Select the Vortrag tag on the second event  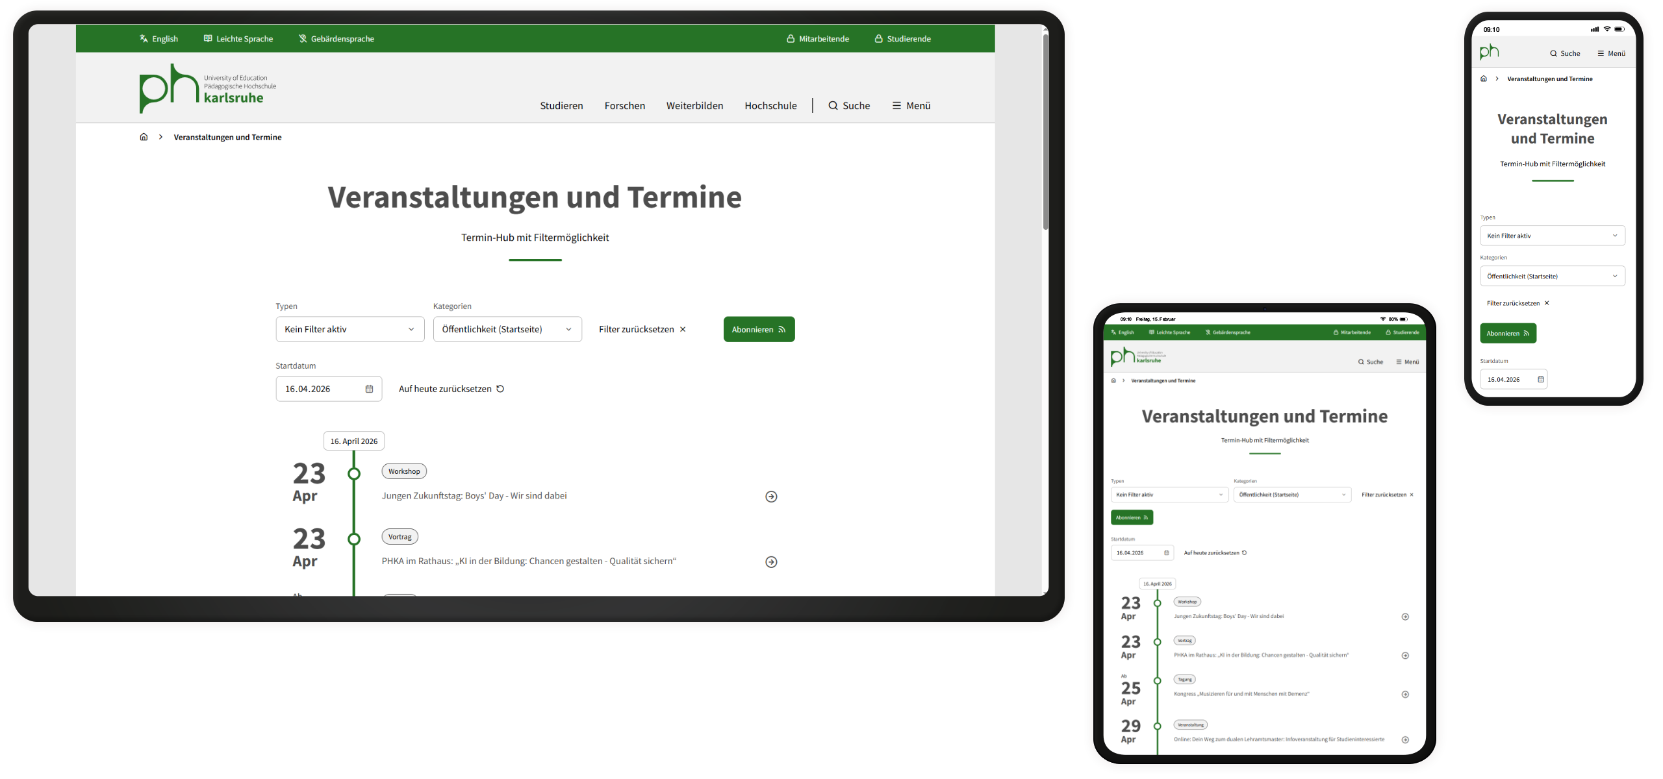[400, 536]
